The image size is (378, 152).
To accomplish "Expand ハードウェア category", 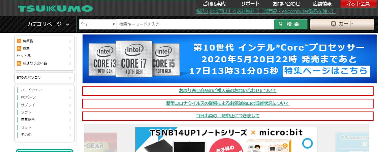I will (x=44, y=90).
